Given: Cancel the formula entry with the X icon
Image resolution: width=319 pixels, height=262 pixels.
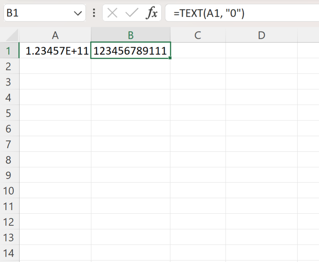Looking at the screenshot, I should point(112,13).
